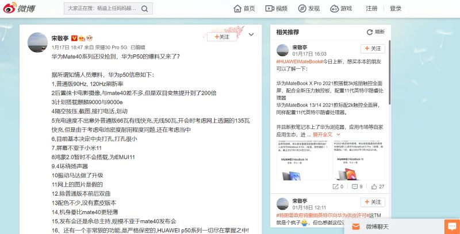Click the orange V verified badge
The height and width of the screenshot is (234, 460).
74,38
